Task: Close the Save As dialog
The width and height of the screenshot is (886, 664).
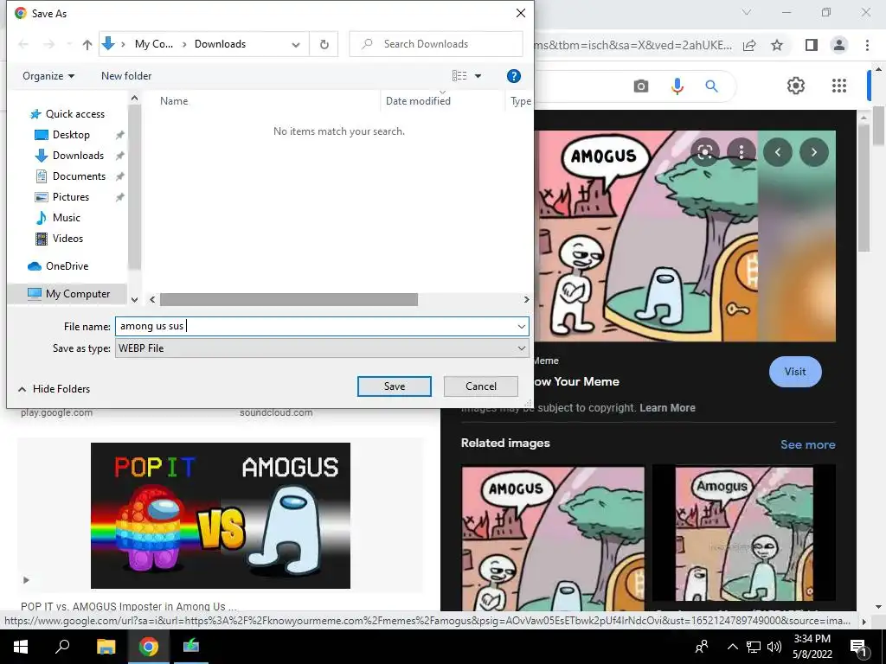Action: pos(520,13)
